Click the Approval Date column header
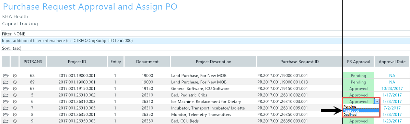The height and width of the screenshot is (124, 410). point(392,62)
